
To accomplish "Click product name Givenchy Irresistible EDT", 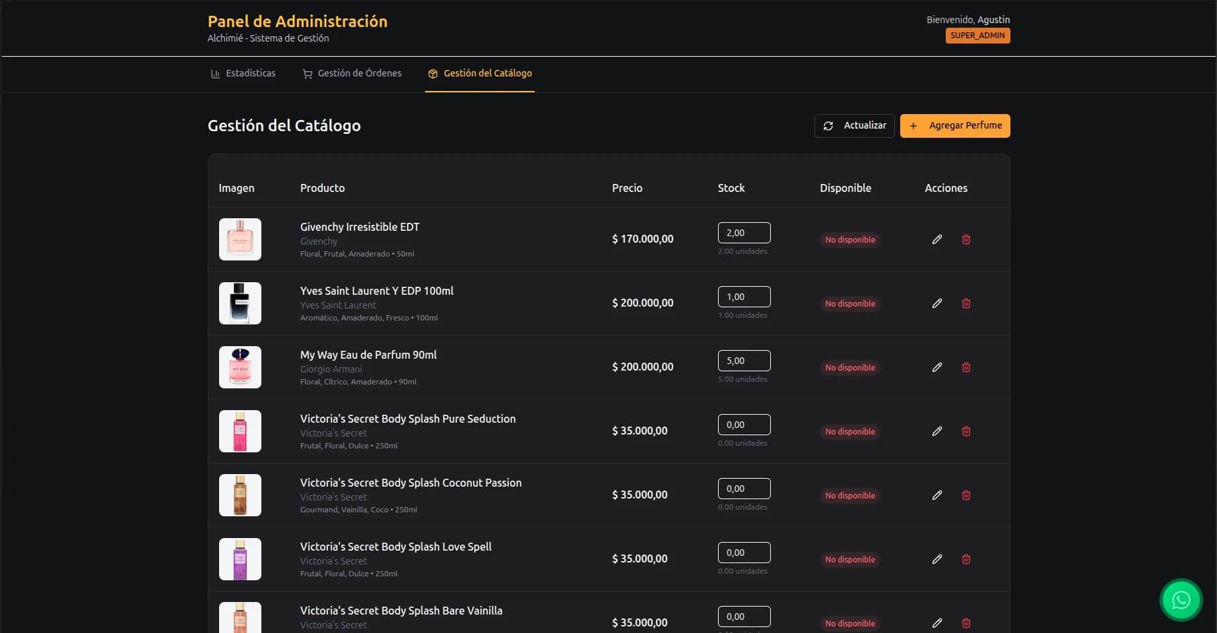I will pos(360,227).
